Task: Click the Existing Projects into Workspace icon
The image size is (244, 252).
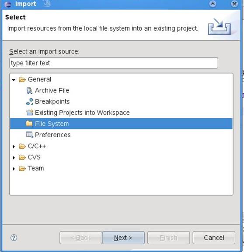Action: (x=29, y=113)
